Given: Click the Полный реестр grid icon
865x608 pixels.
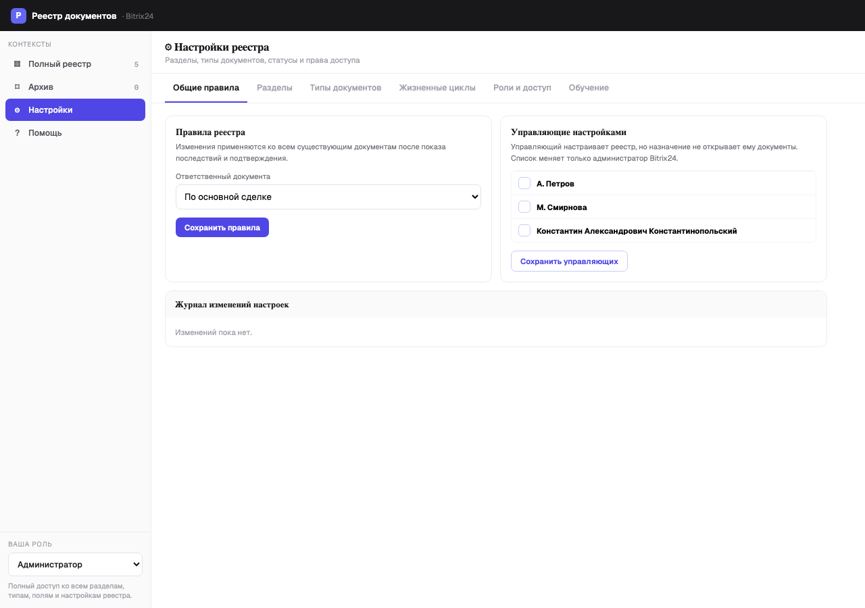Looking at the screenshot, I should (x=18, y=64).
